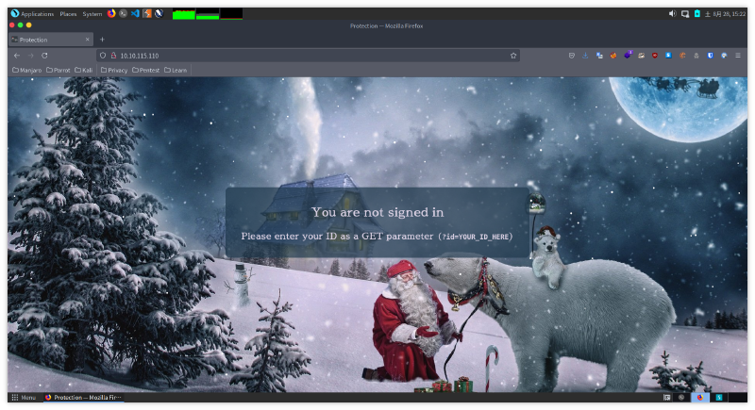Click the address bar showing 10.10.115.110
The width and height of the screenshot is (755, 410).
(283, 56)
